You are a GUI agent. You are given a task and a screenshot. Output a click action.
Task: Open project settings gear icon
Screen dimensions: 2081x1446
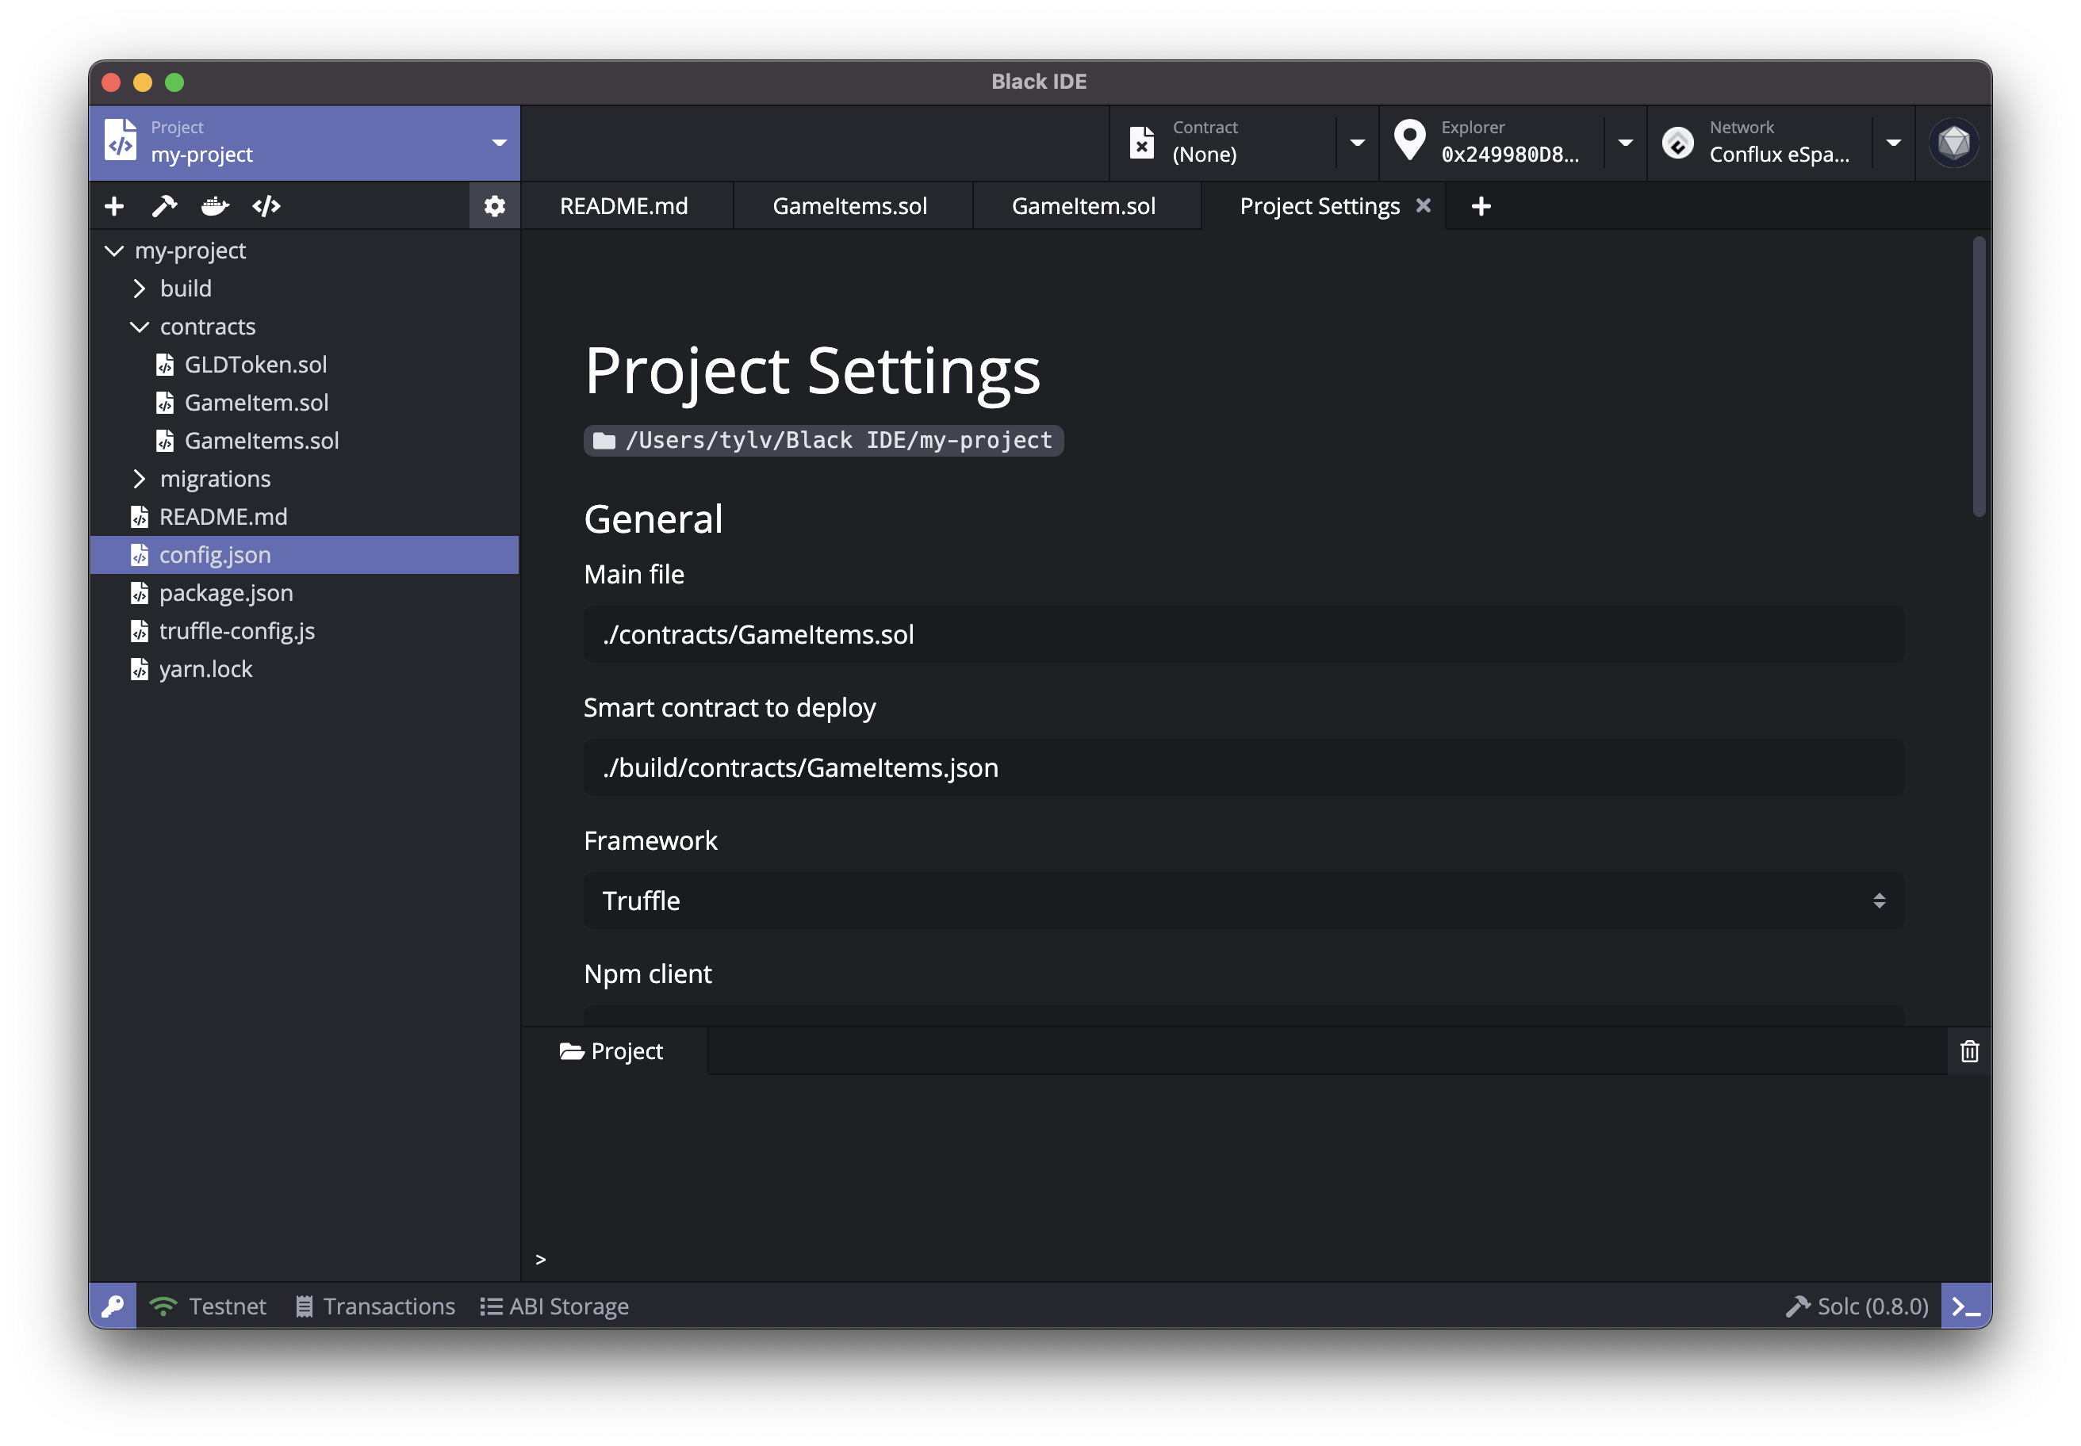(x=494, y=207)
